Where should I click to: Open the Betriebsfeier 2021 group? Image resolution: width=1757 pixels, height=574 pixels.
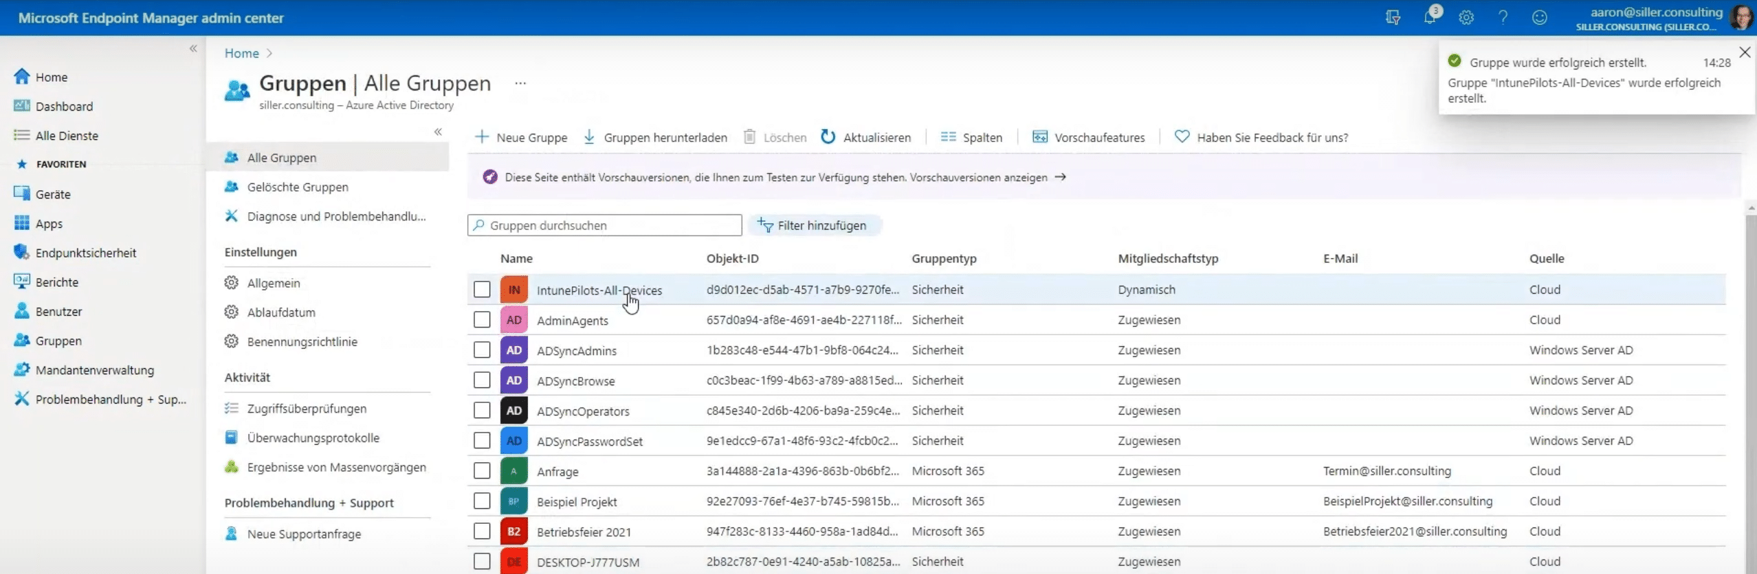(584, 532)
